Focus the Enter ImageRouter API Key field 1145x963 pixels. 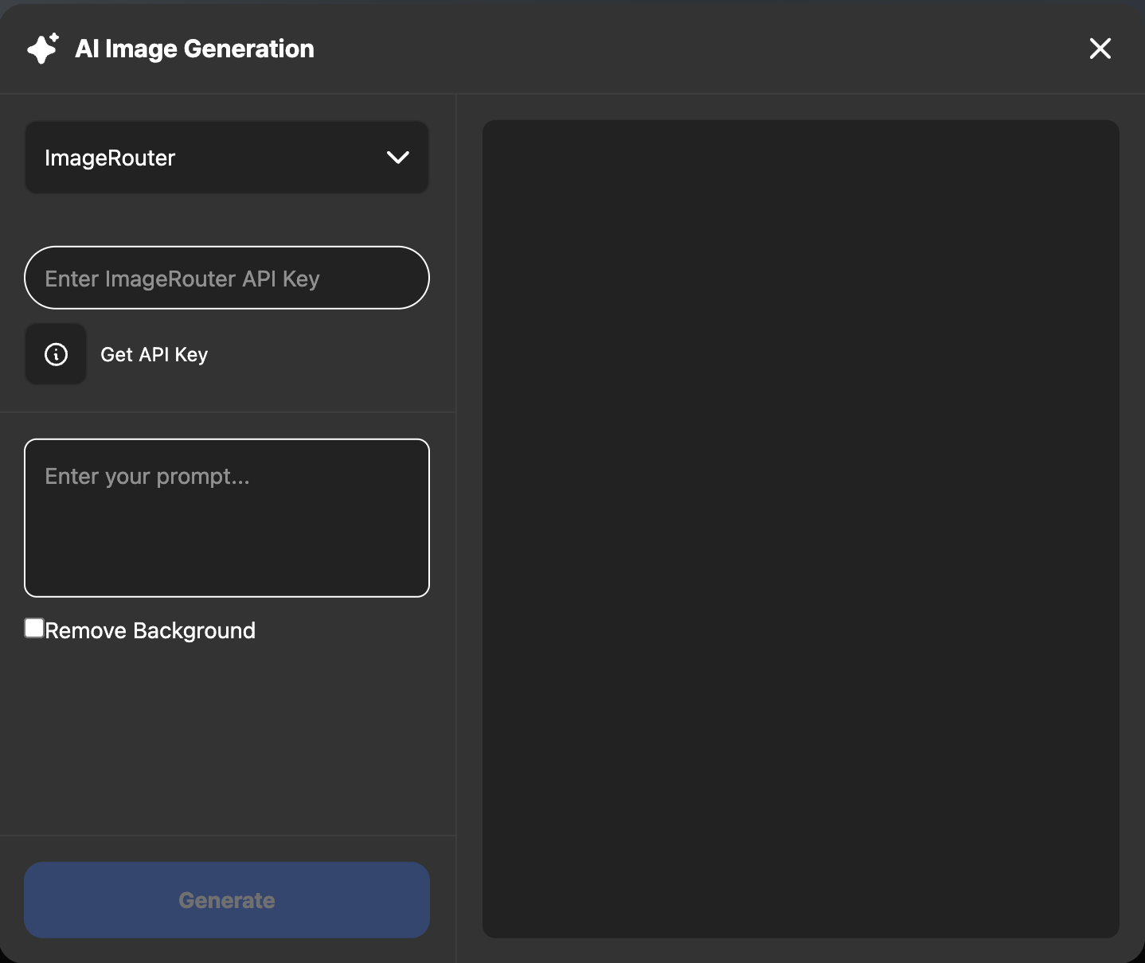[227, 278]
